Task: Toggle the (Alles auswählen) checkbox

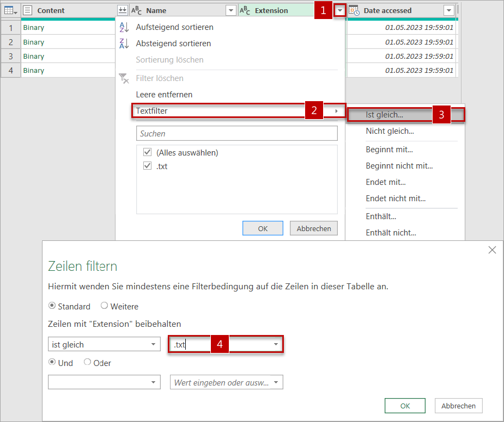Action: [x=147, y=152]
